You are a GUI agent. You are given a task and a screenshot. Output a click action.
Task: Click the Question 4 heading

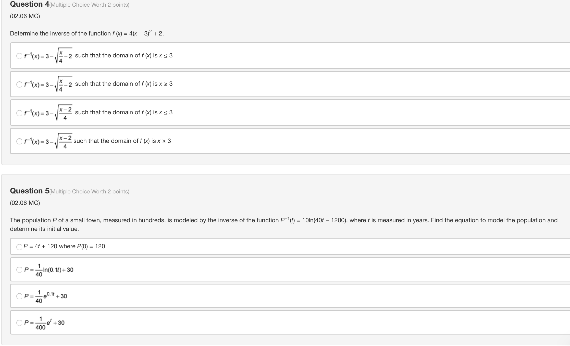(30, 4)
